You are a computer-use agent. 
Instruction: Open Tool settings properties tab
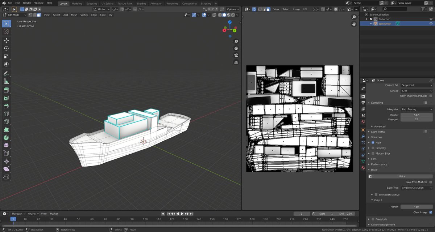(363, 88)
